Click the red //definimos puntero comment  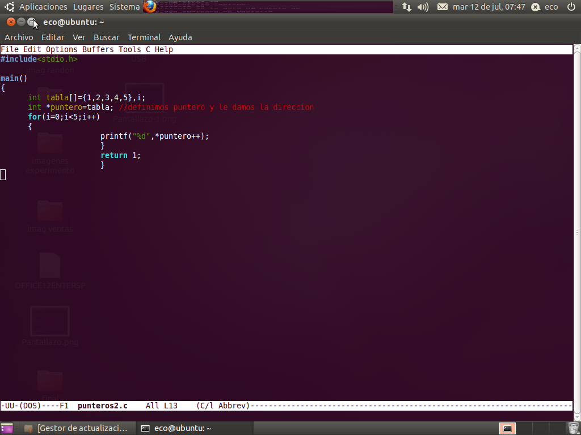pyautogui.click(x=216, y=107)
